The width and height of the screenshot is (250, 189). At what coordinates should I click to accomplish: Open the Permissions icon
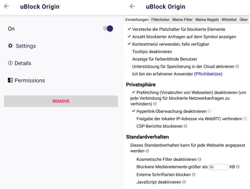(x=10, y=80)
